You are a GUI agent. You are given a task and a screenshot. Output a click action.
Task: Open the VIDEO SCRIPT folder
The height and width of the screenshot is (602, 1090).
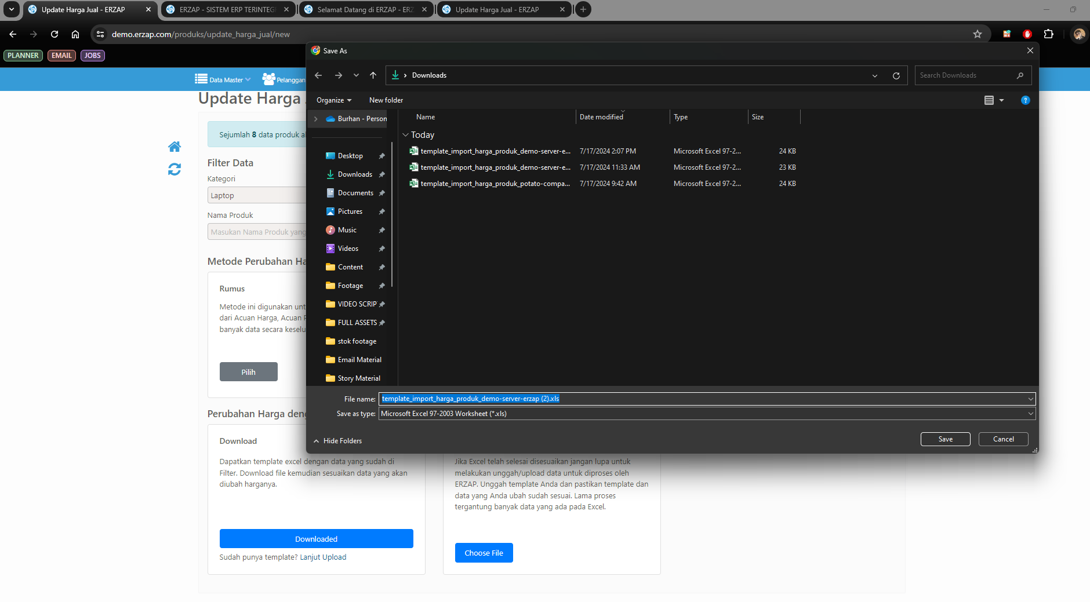pos(357,304)
